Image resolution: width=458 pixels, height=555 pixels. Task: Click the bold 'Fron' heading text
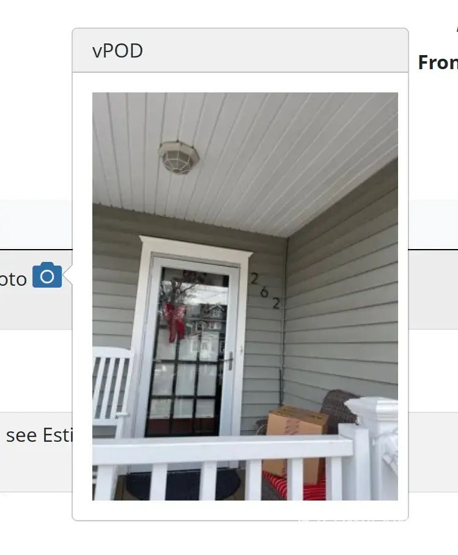pos(438,62)
